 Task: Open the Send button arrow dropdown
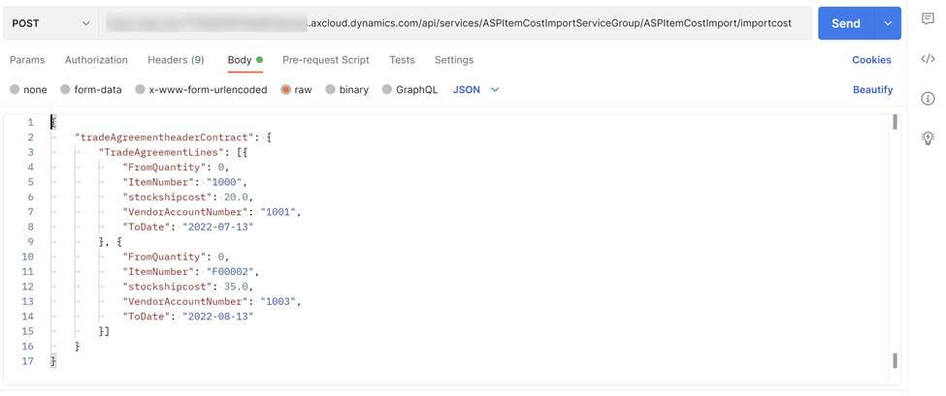pyautogui.click(x=888, y=23)
